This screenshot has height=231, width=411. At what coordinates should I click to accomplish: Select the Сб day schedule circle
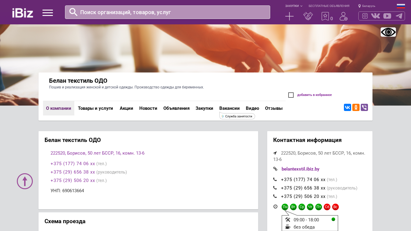(x=327, y=207)
